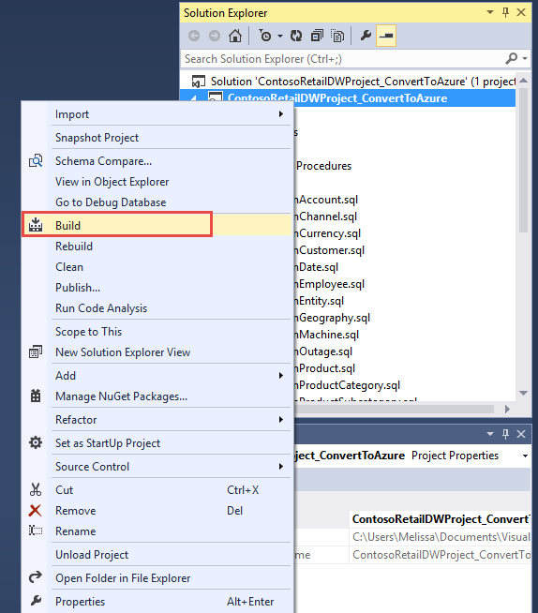Open the Refactor submenu
This screenshot has height=613, width=538.
(x=170, y=420)
